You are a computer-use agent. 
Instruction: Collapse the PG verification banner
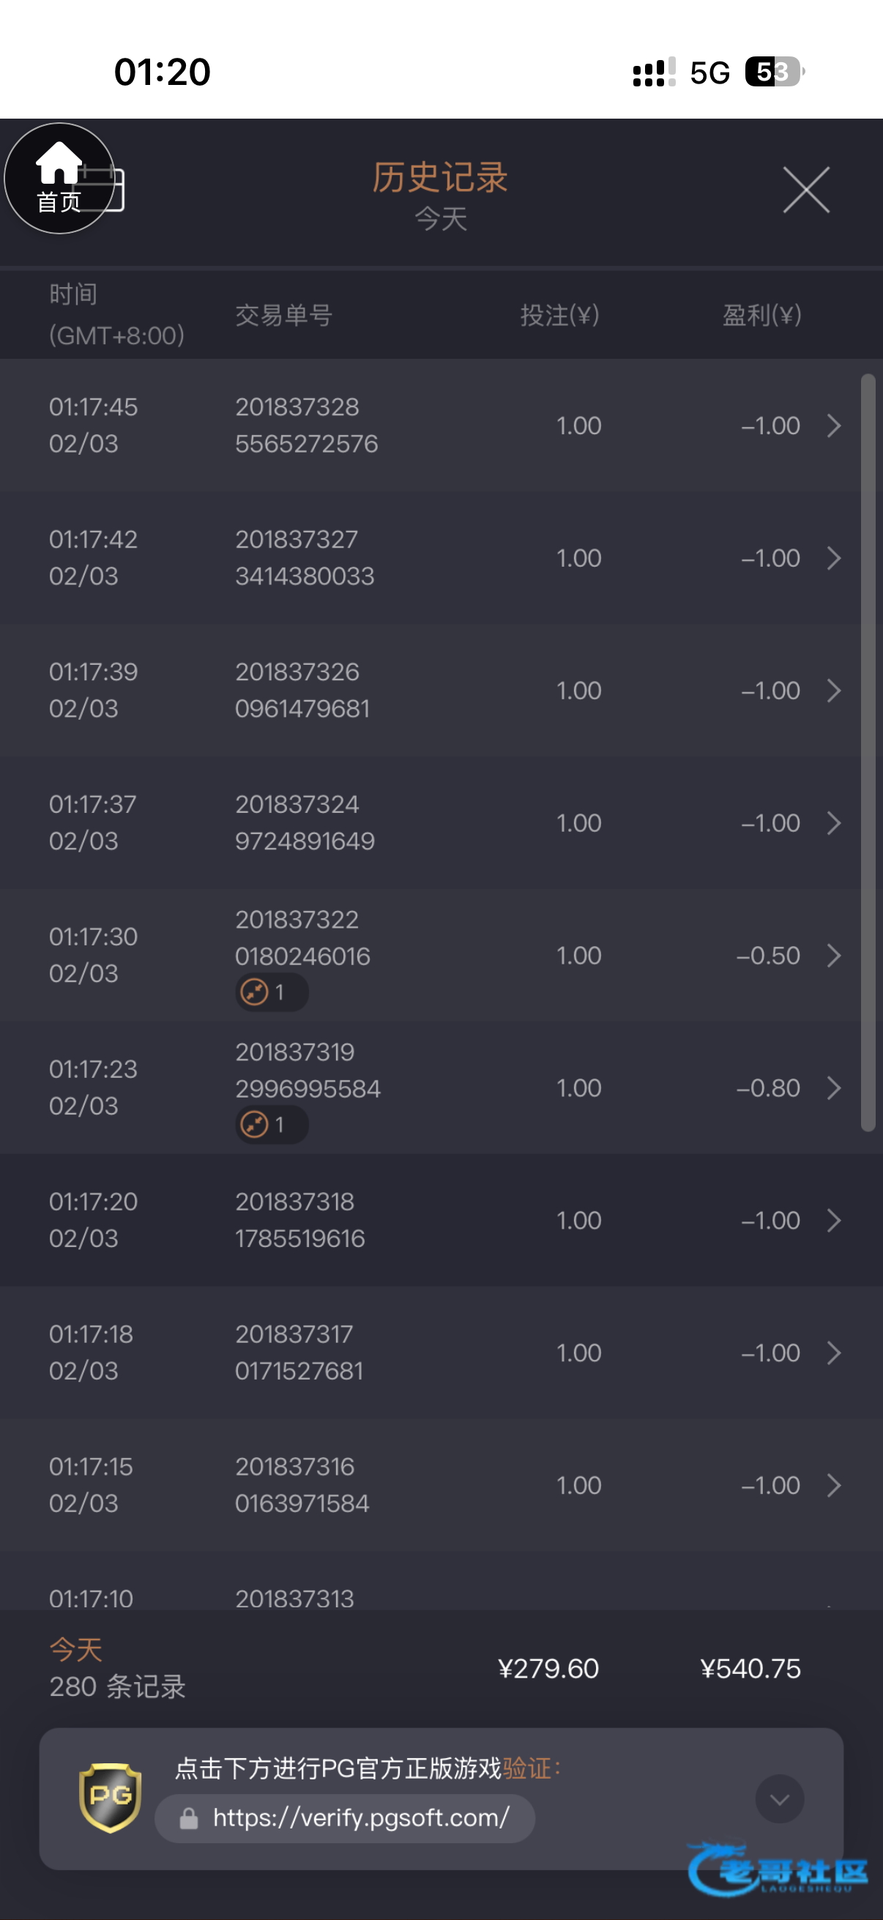[779, 1799]
